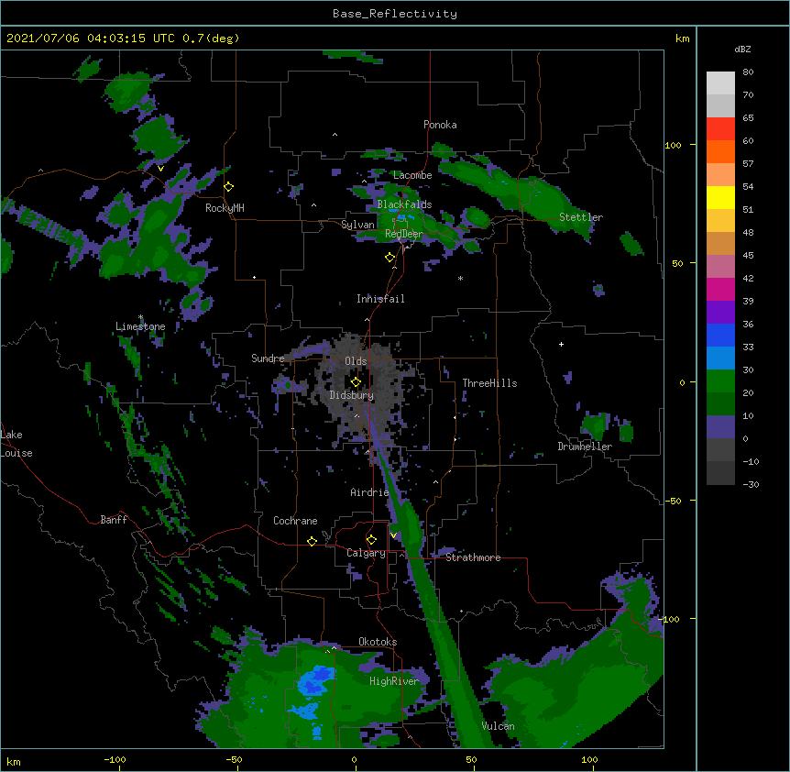
Task: Pick the dark blue 33-36 dBZ legend swatch
Action: pyautogui.click(x=720, y=335)
